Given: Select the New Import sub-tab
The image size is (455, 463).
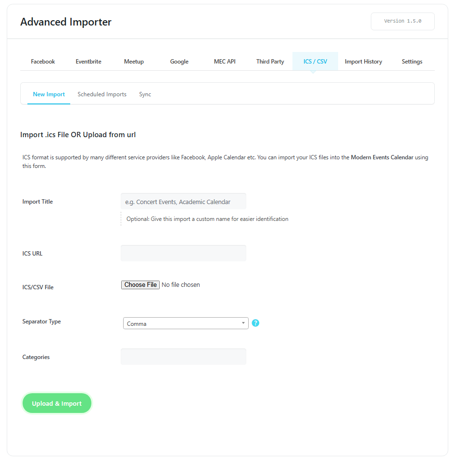Looking at the screenshot, I should point(49,94).
